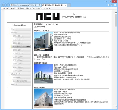Open the browser Home icon

(x=109, y=5)
